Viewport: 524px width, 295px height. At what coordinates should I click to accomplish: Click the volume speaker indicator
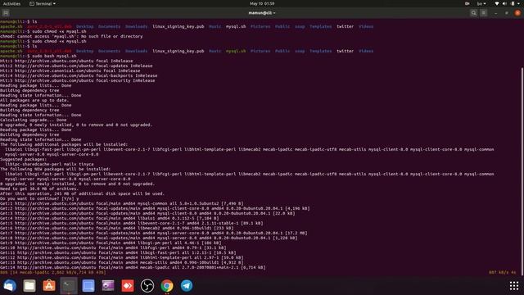(x=504, y=3)
